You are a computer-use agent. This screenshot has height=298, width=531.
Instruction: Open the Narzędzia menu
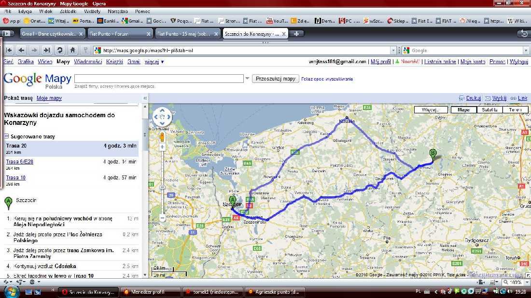(x=117, y=11)
